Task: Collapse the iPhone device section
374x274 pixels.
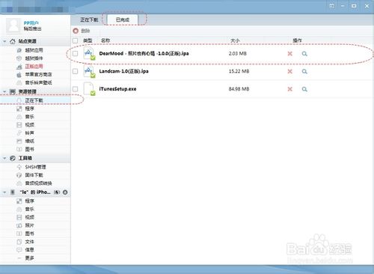Action: tap(4, 192)
